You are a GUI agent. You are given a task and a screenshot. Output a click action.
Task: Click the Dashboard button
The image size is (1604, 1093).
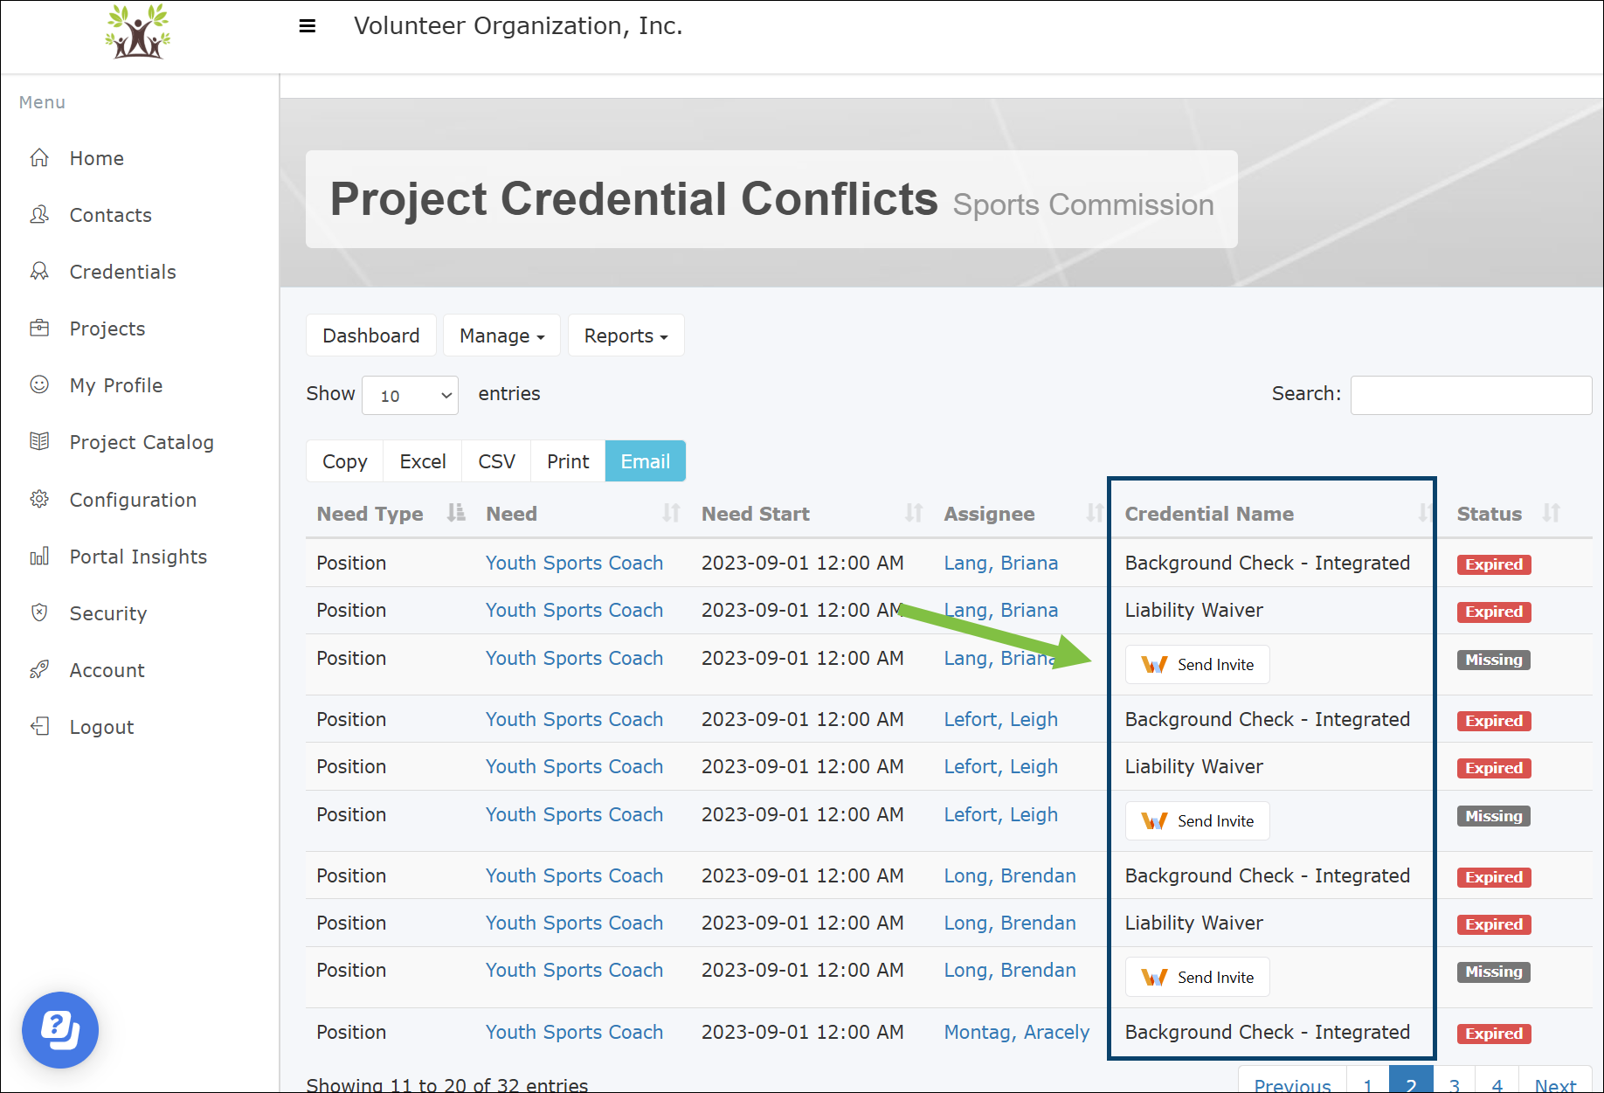[371, 336]
